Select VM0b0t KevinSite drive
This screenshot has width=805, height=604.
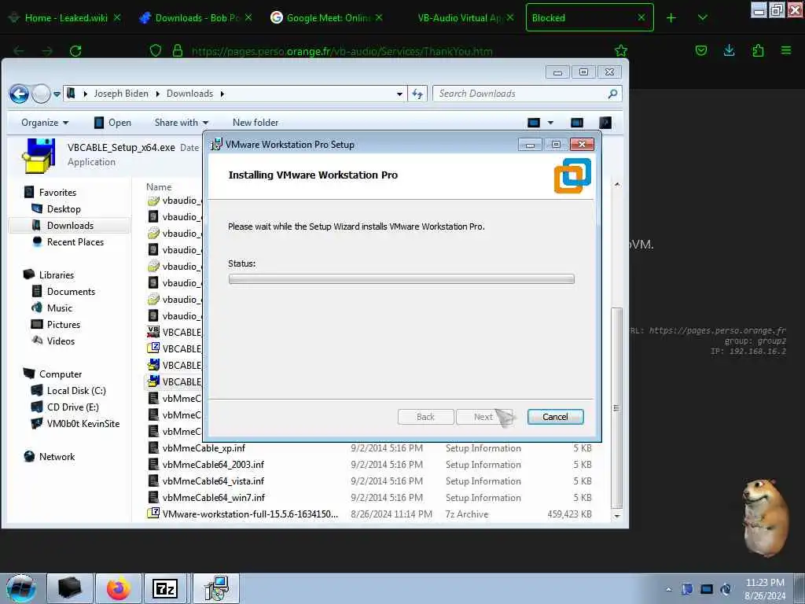[83, 424]
